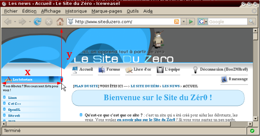Click the magnifying glass search button
This screenshot has height=136, width=260.
(x=251, y=22)
